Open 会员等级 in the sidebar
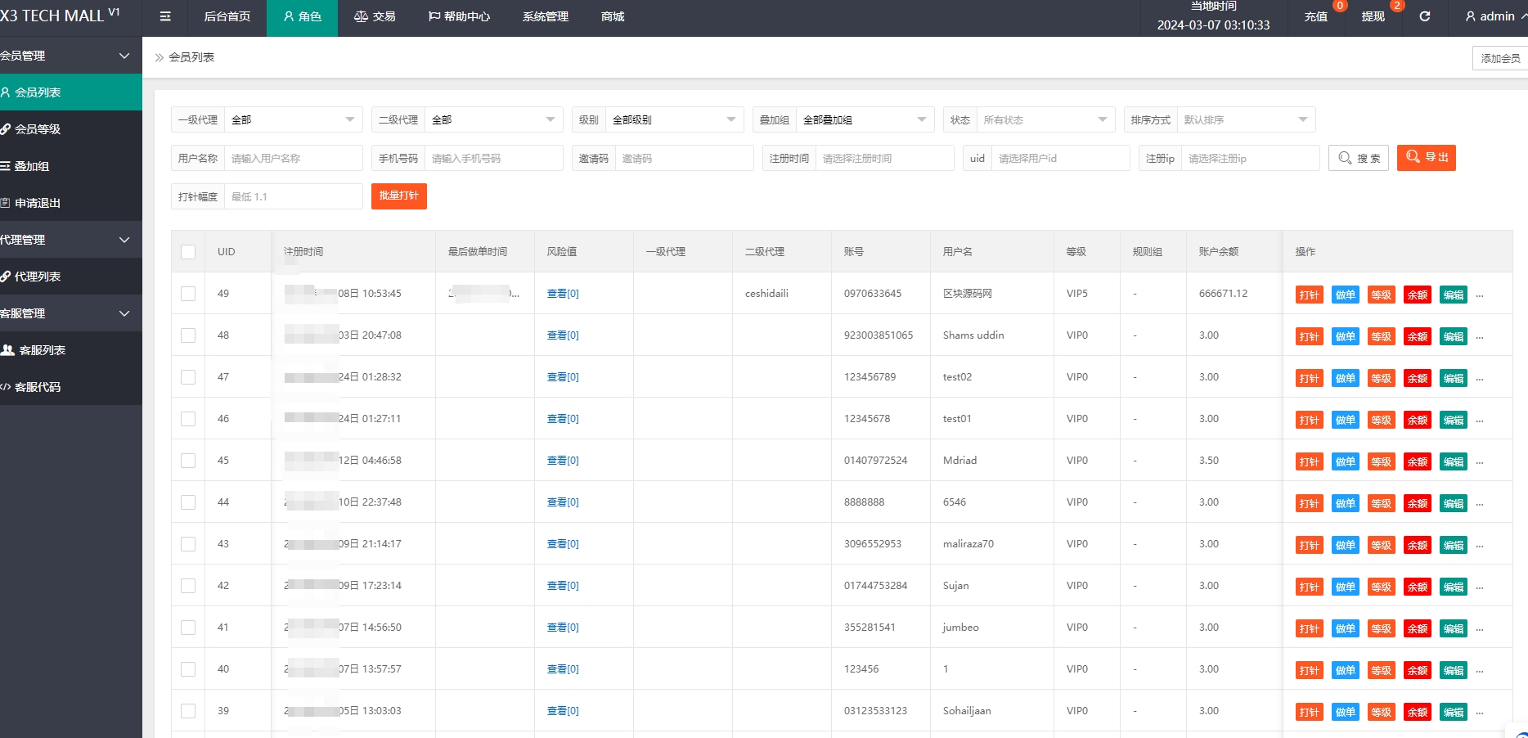 pyautogui.click(x=71, y=129)
